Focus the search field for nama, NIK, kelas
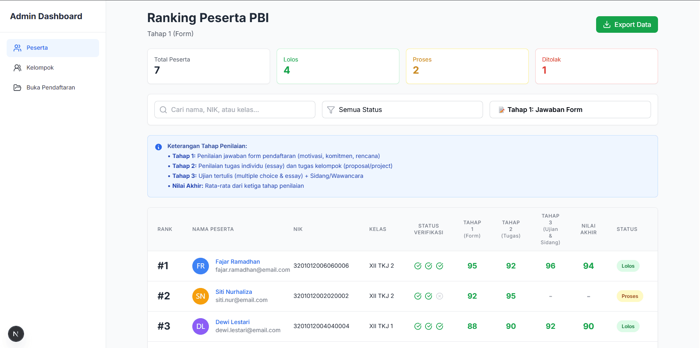The width and height of the screenshot is (700, 348). pos(235,110)
